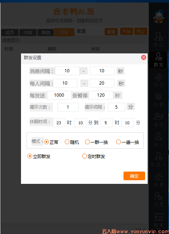Open the 拉群 group invite icon
Image resolution: width=169 pixels, height=234 pixels.
click(x=159, y=100)
